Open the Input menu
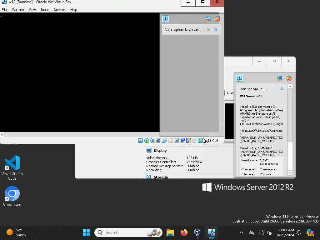Viewport: 320px width, 240px height. click(45, 10)
